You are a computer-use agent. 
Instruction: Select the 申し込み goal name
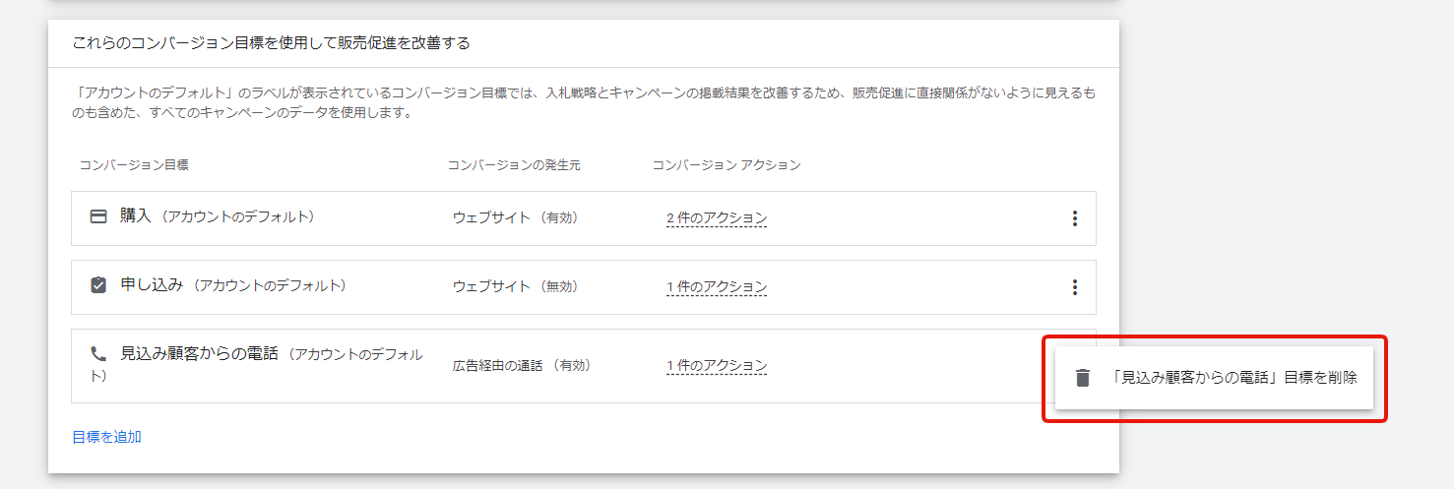[x=152, y=285]
